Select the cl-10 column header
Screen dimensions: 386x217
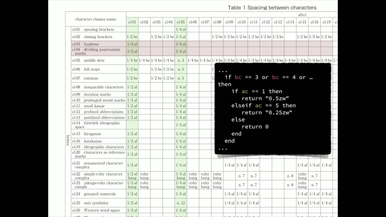242,22
